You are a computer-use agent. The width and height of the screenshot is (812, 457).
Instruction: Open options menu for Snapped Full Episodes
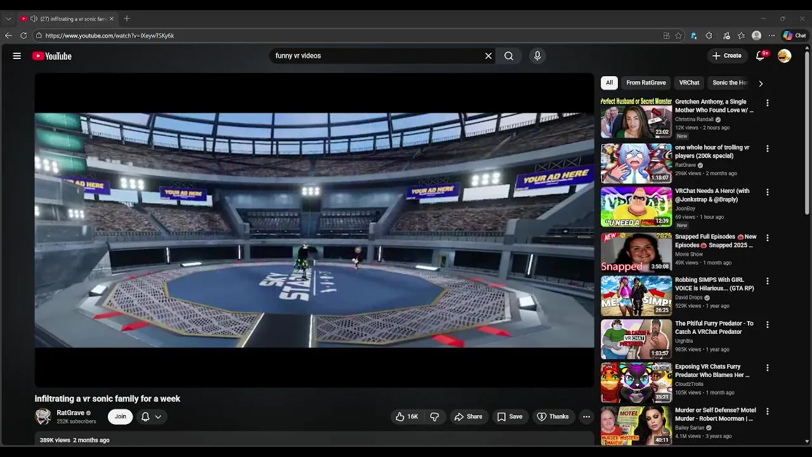767,237
